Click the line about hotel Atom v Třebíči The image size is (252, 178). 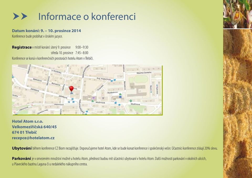(53, 58)
